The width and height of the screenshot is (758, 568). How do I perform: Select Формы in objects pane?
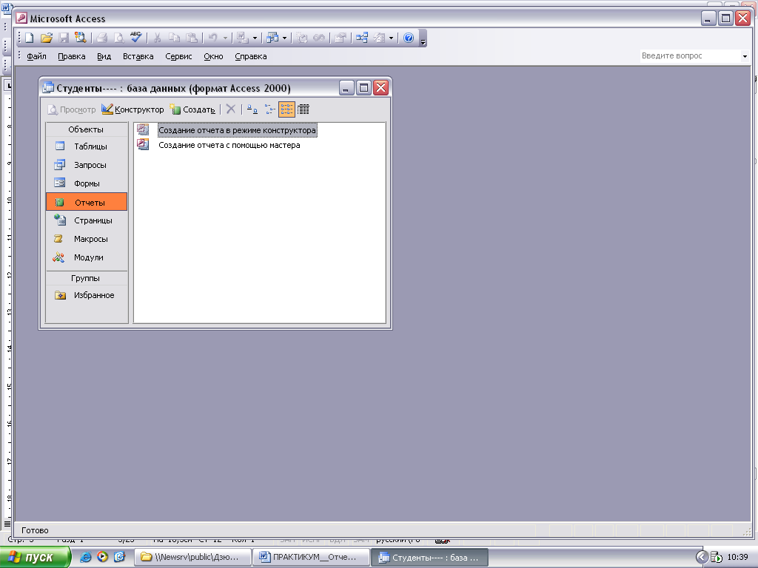click(87, 183)
